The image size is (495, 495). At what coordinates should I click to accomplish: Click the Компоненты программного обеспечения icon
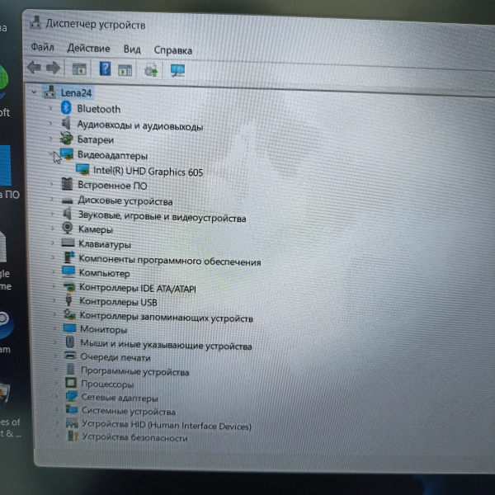[69, 257]
